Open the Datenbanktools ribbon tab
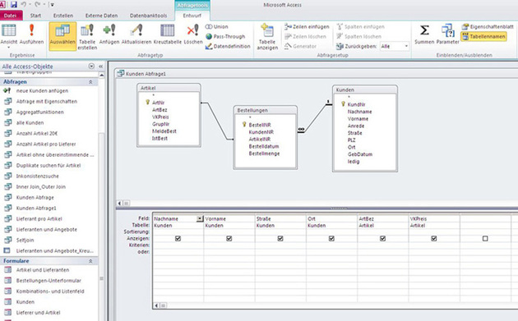The height and width of the screenshot is (321, 518). [x=148, y=16]
